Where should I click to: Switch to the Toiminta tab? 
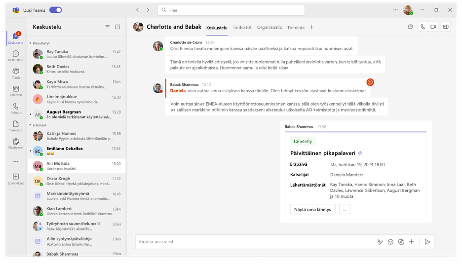pos(296,28)
